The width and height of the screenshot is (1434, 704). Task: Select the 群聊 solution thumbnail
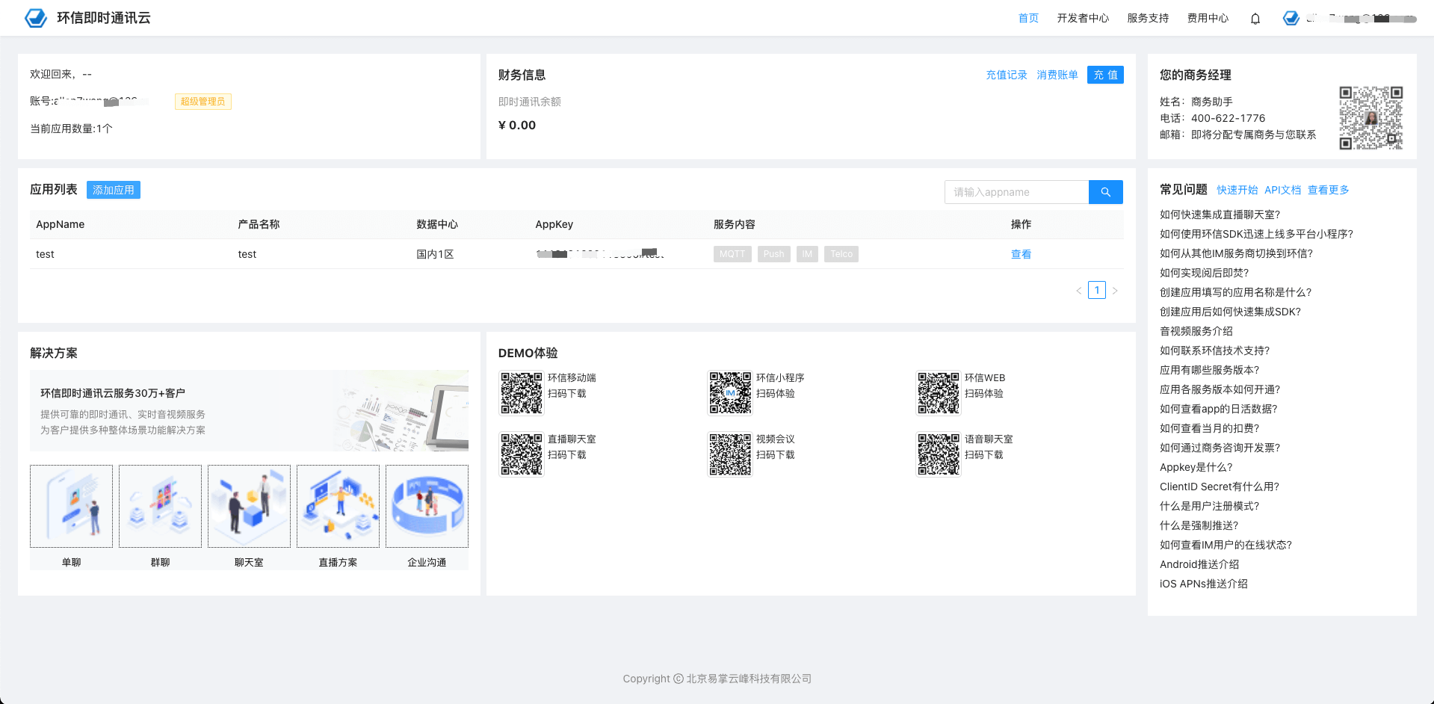(x=160, y=507)
